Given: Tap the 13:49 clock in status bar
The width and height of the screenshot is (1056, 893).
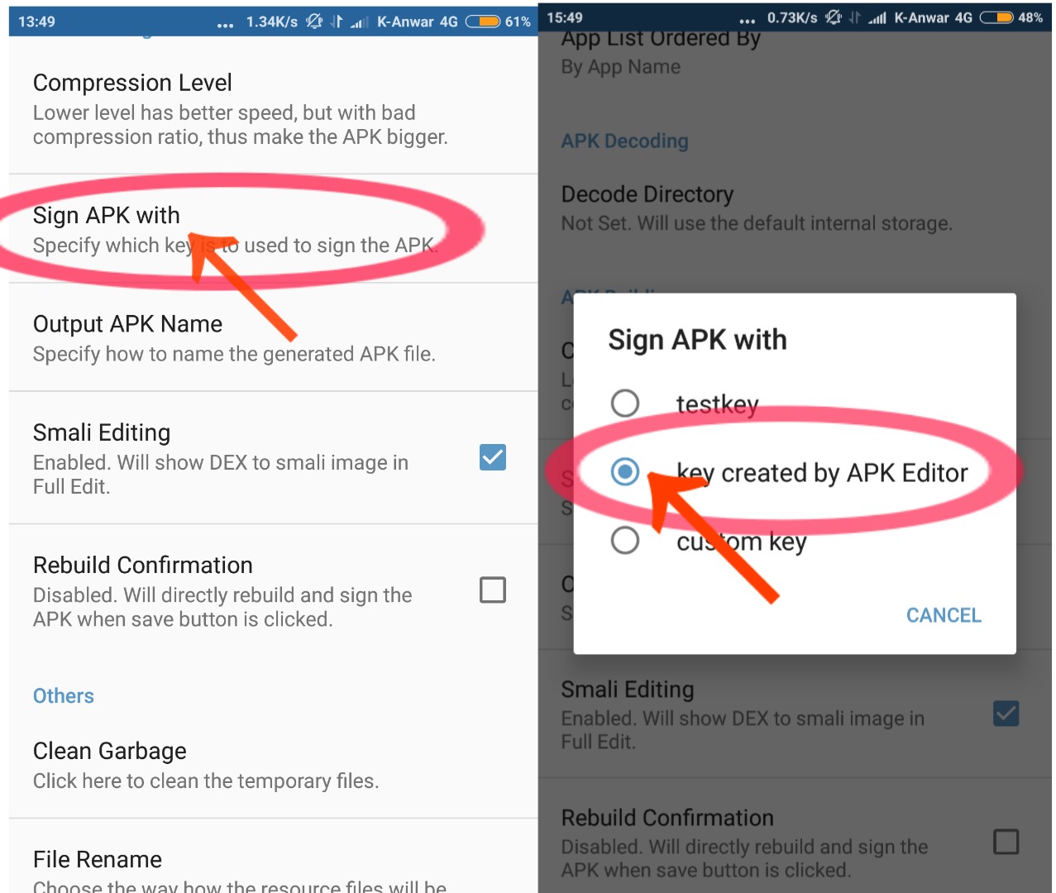Looking at the screenshot, I should click(36, 21).
